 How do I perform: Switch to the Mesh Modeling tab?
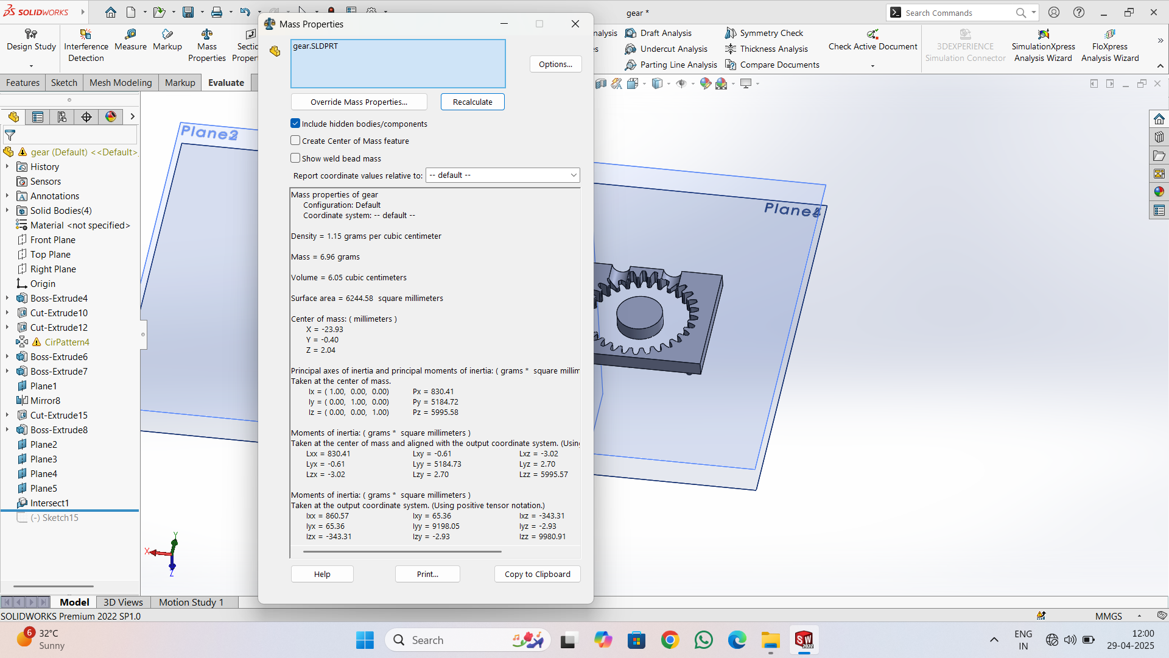pyautogui.click(x=121, y=83)
